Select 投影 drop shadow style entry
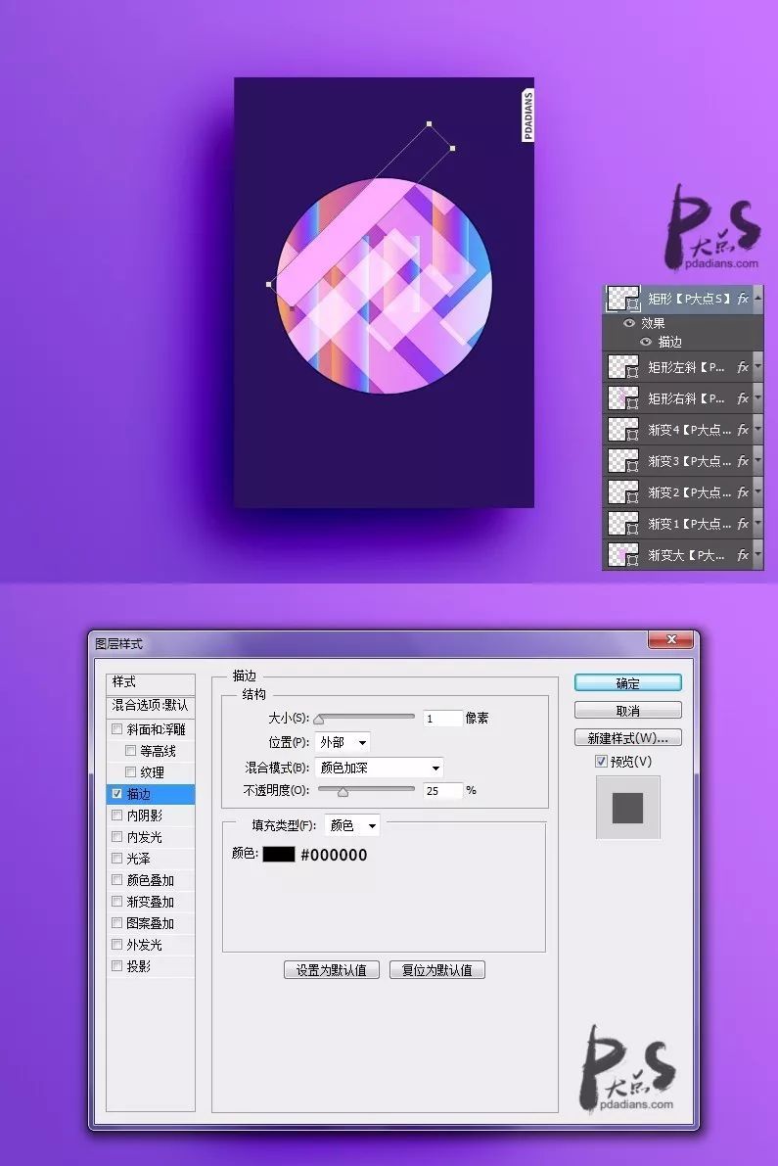 (139, 966)
